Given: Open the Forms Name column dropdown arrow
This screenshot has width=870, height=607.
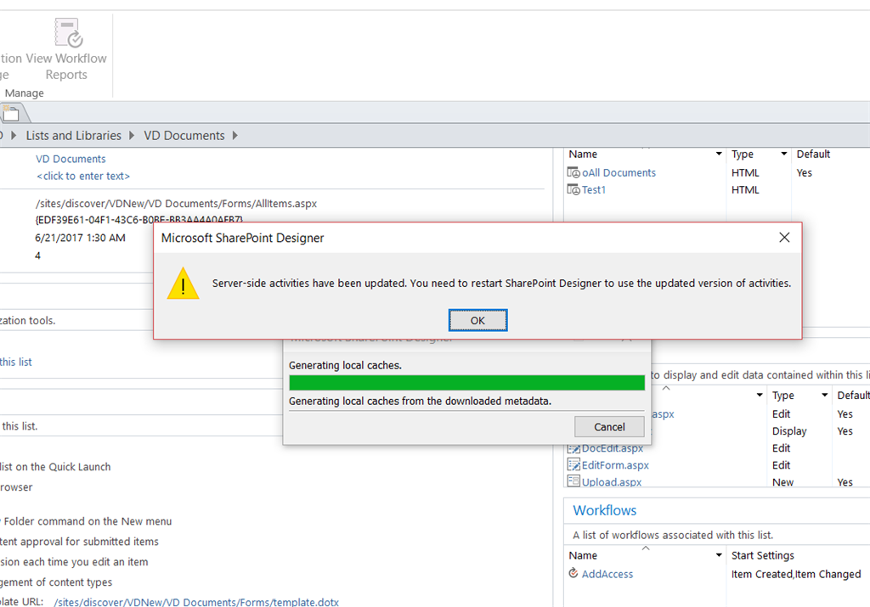Looking at the screenshot, I should pos(760,396).
